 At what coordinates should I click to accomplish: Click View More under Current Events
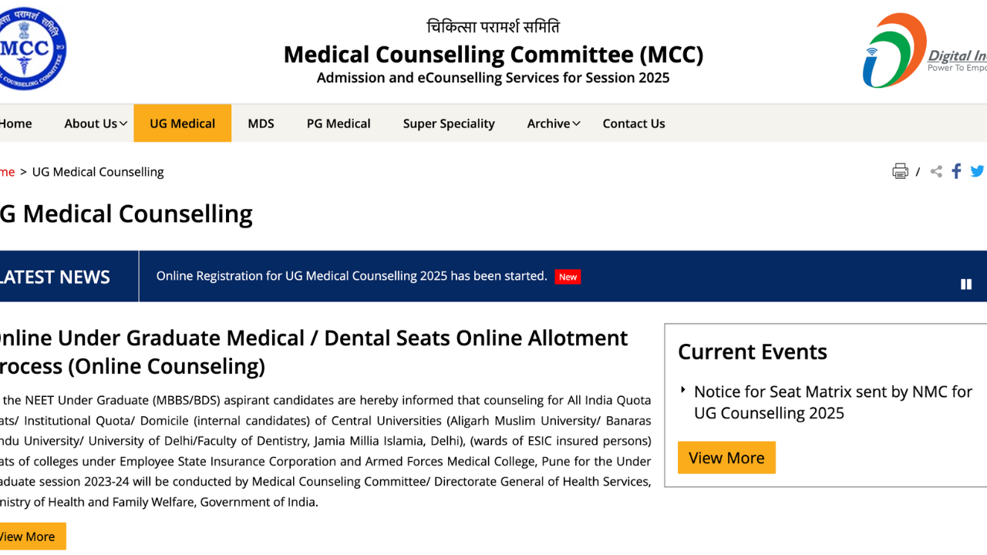[726, 458]
